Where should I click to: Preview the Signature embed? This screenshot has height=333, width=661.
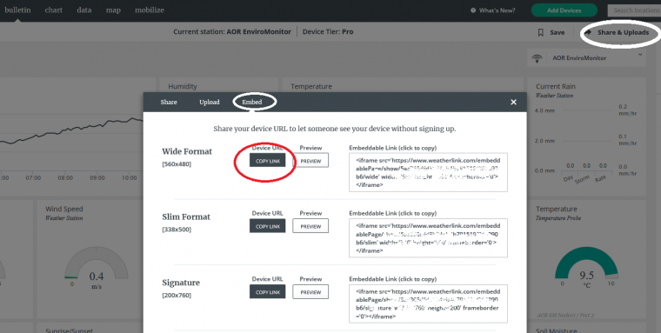pyautogui.click(x=310, y=291)
